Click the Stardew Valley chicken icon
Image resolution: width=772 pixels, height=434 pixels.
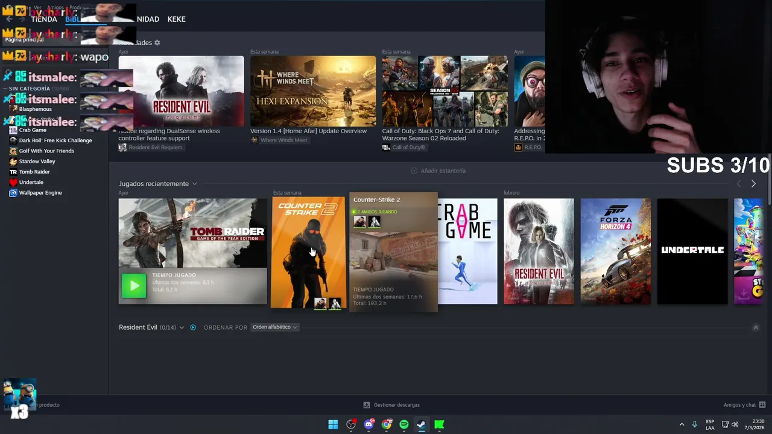[13, 162]
